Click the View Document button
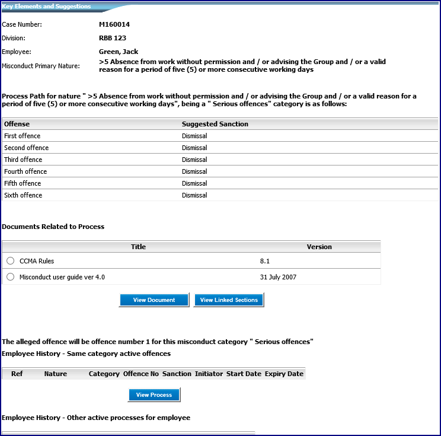This screenshot has height=436, width=441. 154,300
